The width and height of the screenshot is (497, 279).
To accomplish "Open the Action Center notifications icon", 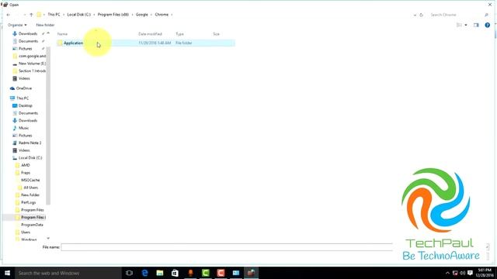I will (x=470, y=273).
